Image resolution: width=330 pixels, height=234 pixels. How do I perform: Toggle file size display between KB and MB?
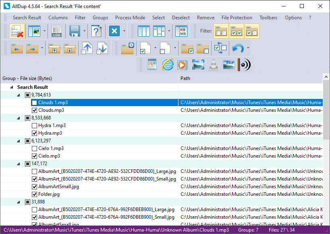pos(181,31)
